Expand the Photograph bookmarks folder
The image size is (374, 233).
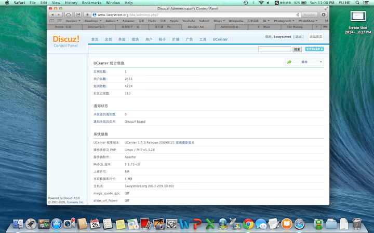coord(284,21)
